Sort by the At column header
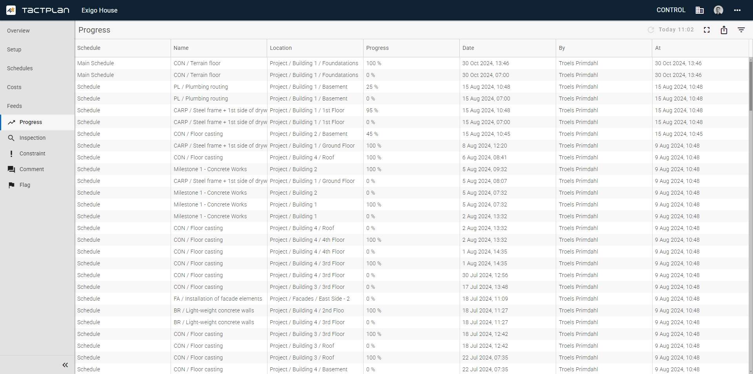 [x=700, y=48]
